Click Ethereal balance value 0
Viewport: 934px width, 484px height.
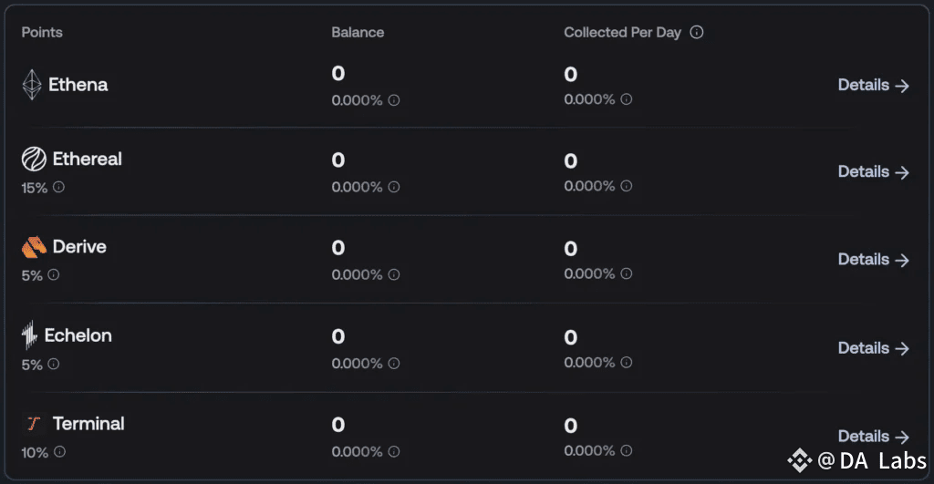click(x=338, y=160)
